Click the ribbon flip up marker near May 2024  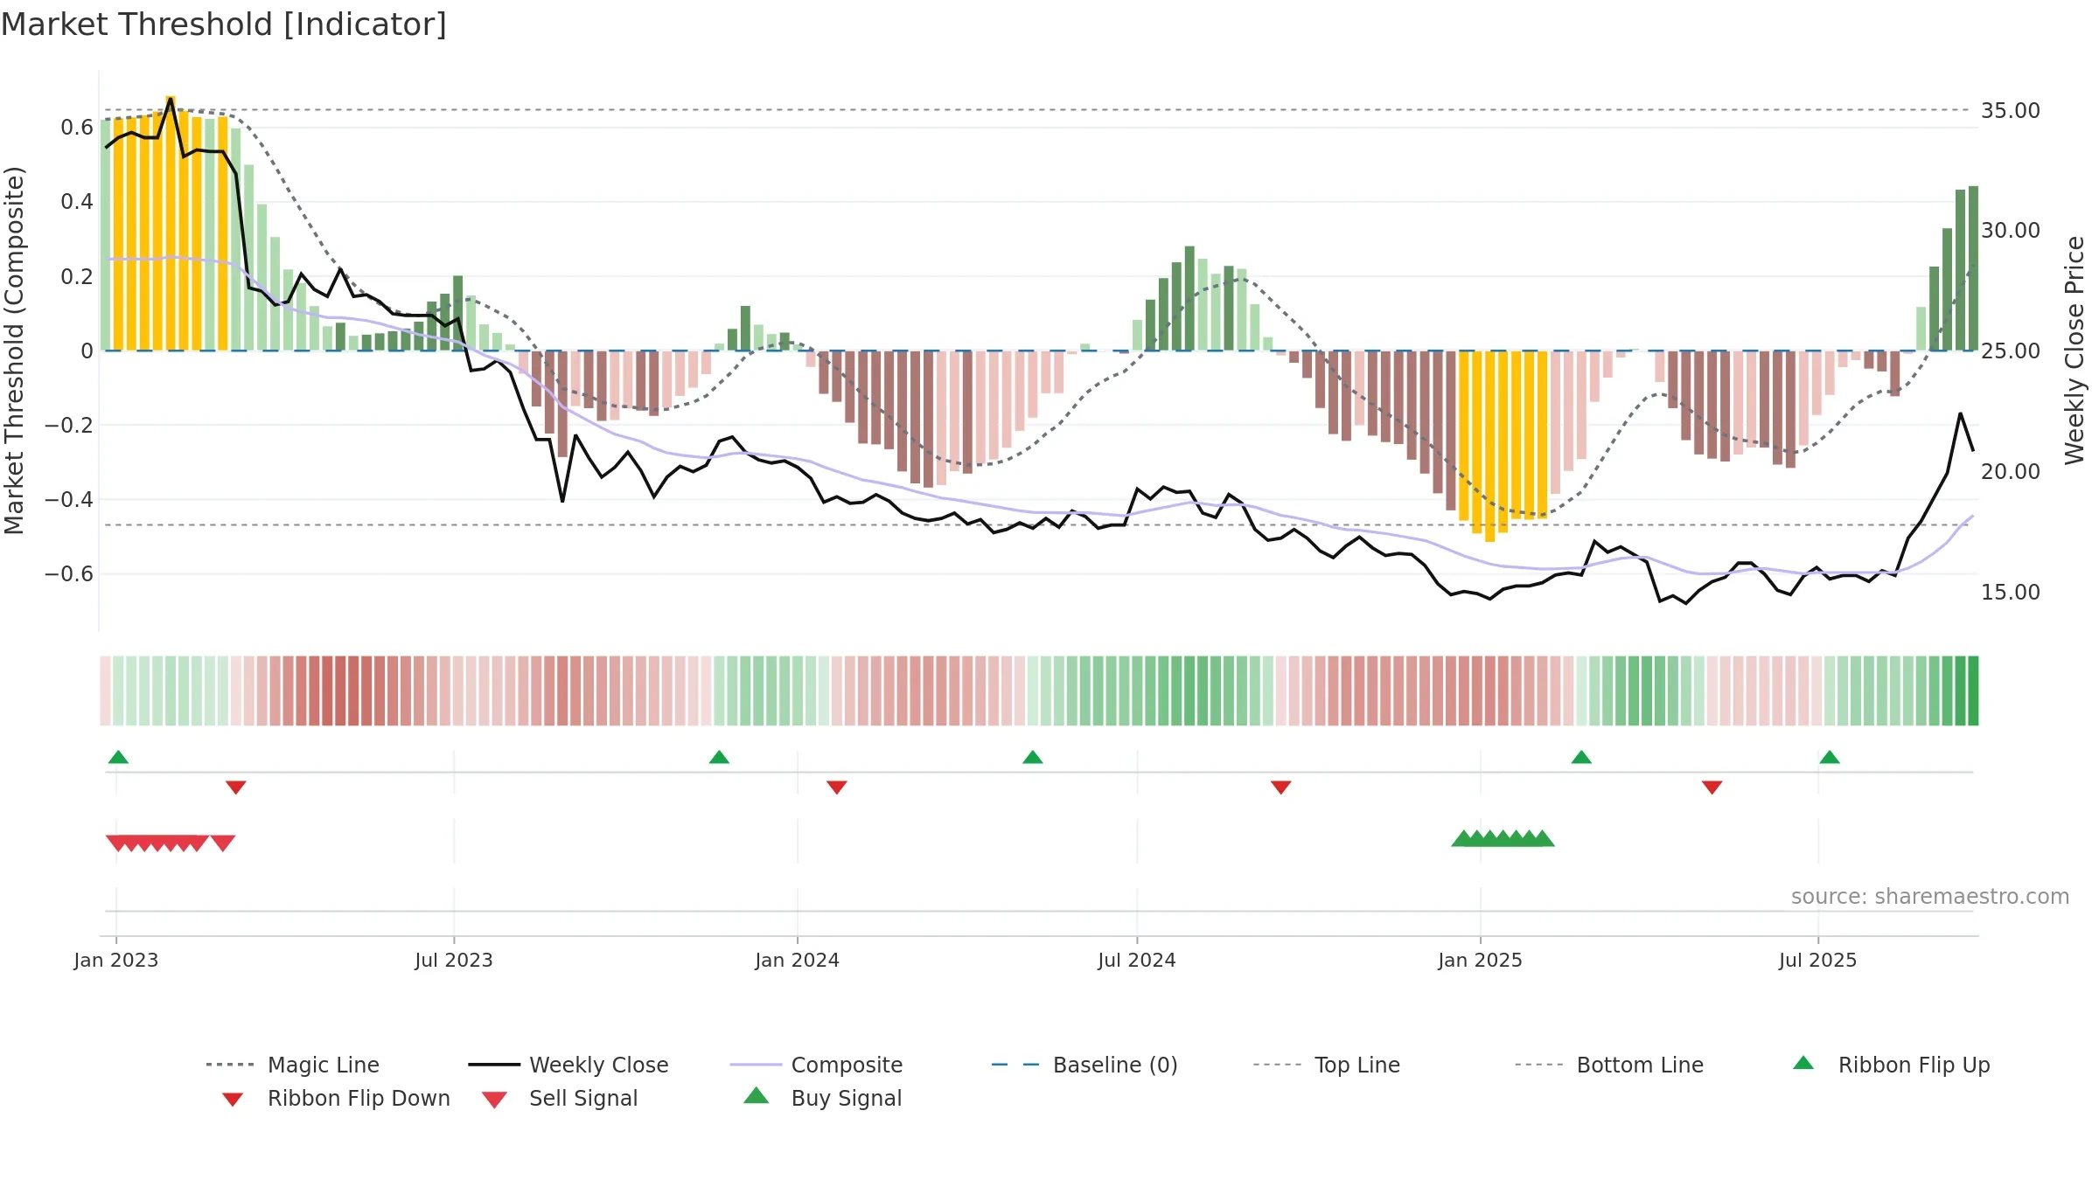[1033, 757]
